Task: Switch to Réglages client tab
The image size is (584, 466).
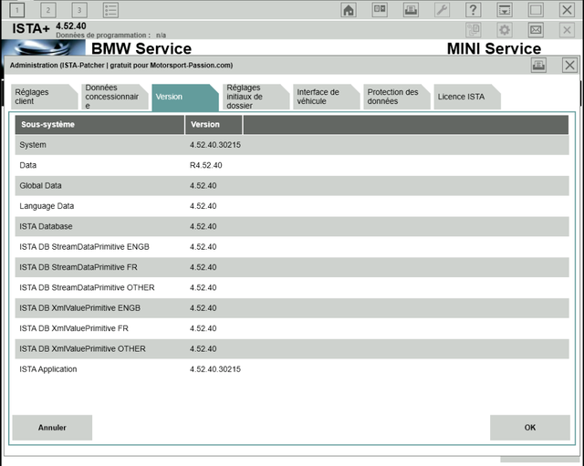Action: 45,97
